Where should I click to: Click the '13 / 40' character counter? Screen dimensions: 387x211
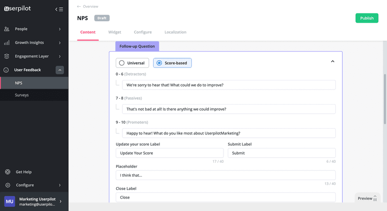(x=330, y=184)
